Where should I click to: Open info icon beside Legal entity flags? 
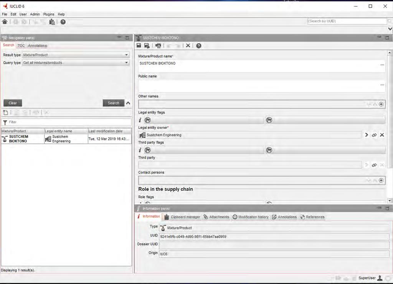(140, 120)
